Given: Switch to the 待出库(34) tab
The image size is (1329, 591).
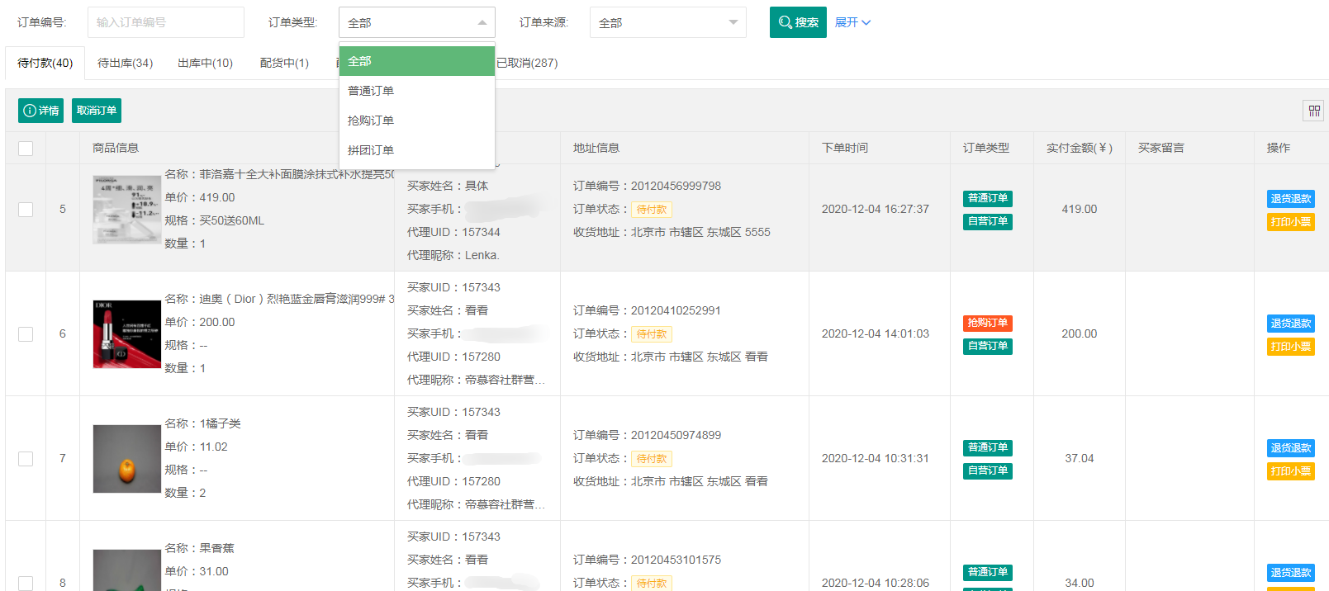Looking at the screenshot, I should (126, 63).
